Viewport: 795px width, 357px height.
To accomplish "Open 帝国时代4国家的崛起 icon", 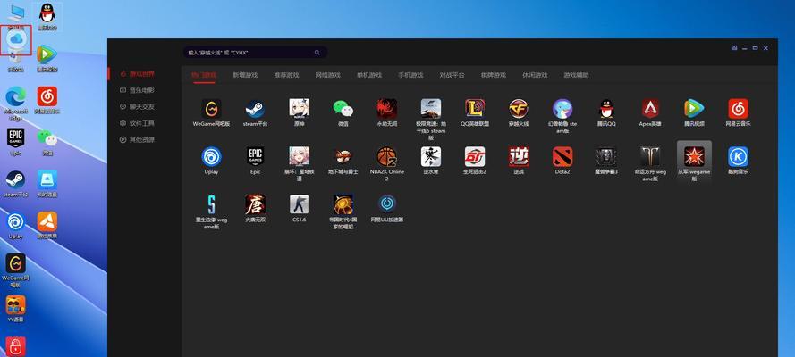I will coord(343,204).
